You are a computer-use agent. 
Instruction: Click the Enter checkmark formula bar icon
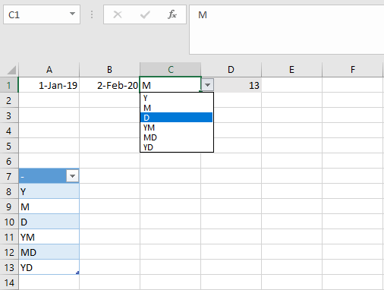click(x=145, y=14)
